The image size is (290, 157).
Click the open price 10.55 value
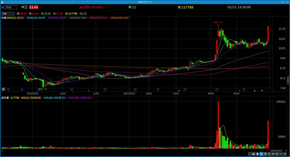[x=23, y=13]
